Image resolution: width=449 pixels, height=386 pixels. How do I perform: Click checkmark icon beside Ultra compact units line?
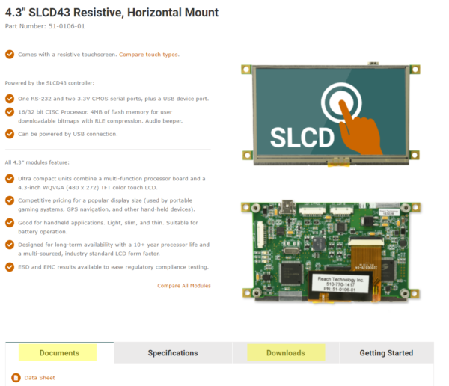coord(10,178)
